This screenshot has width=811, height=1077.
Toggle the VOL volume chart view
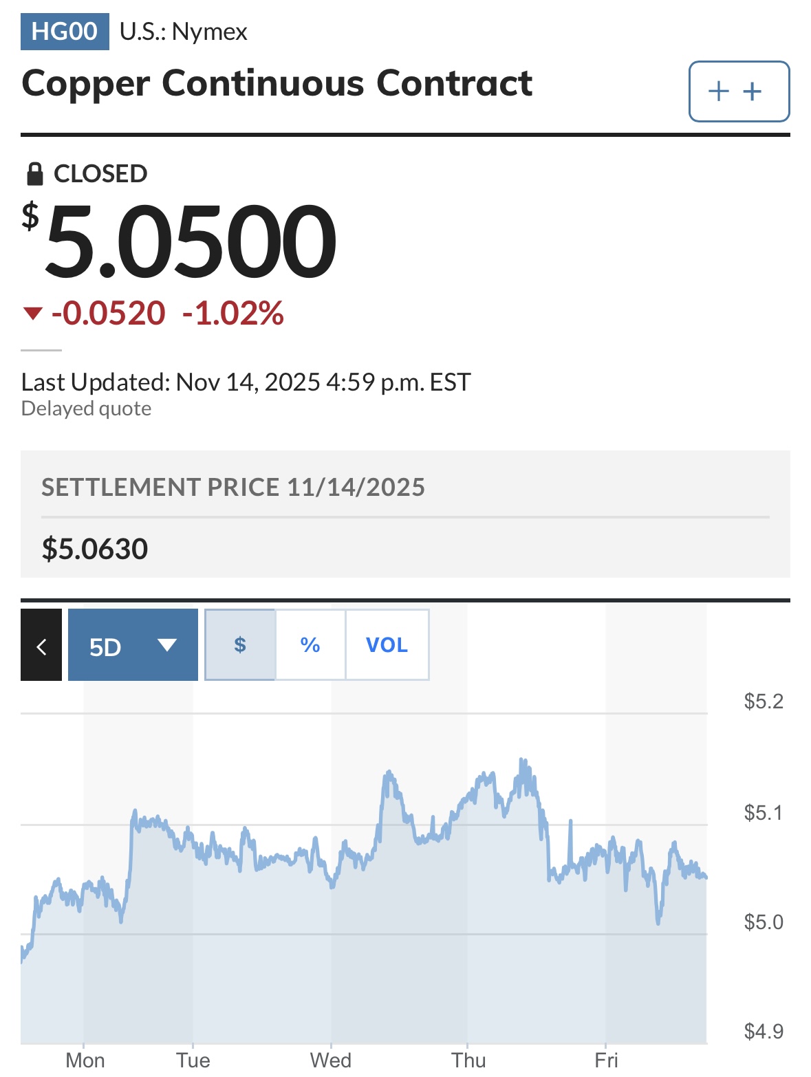click(x=387, y=645)
